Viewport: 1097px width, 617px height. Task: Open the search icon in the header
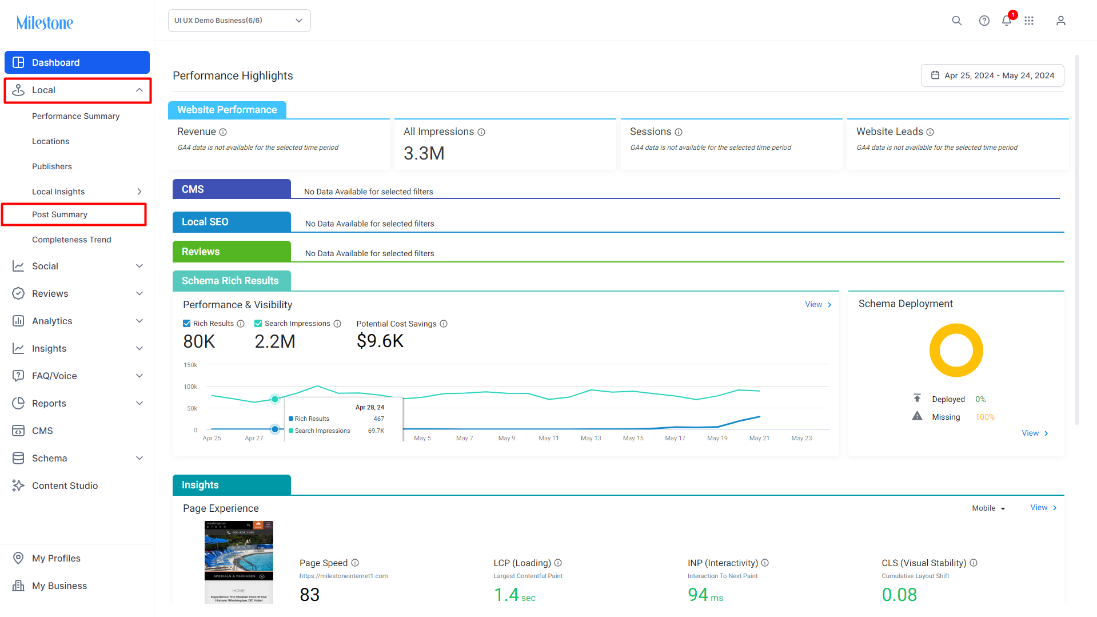(x=956, y=21)
